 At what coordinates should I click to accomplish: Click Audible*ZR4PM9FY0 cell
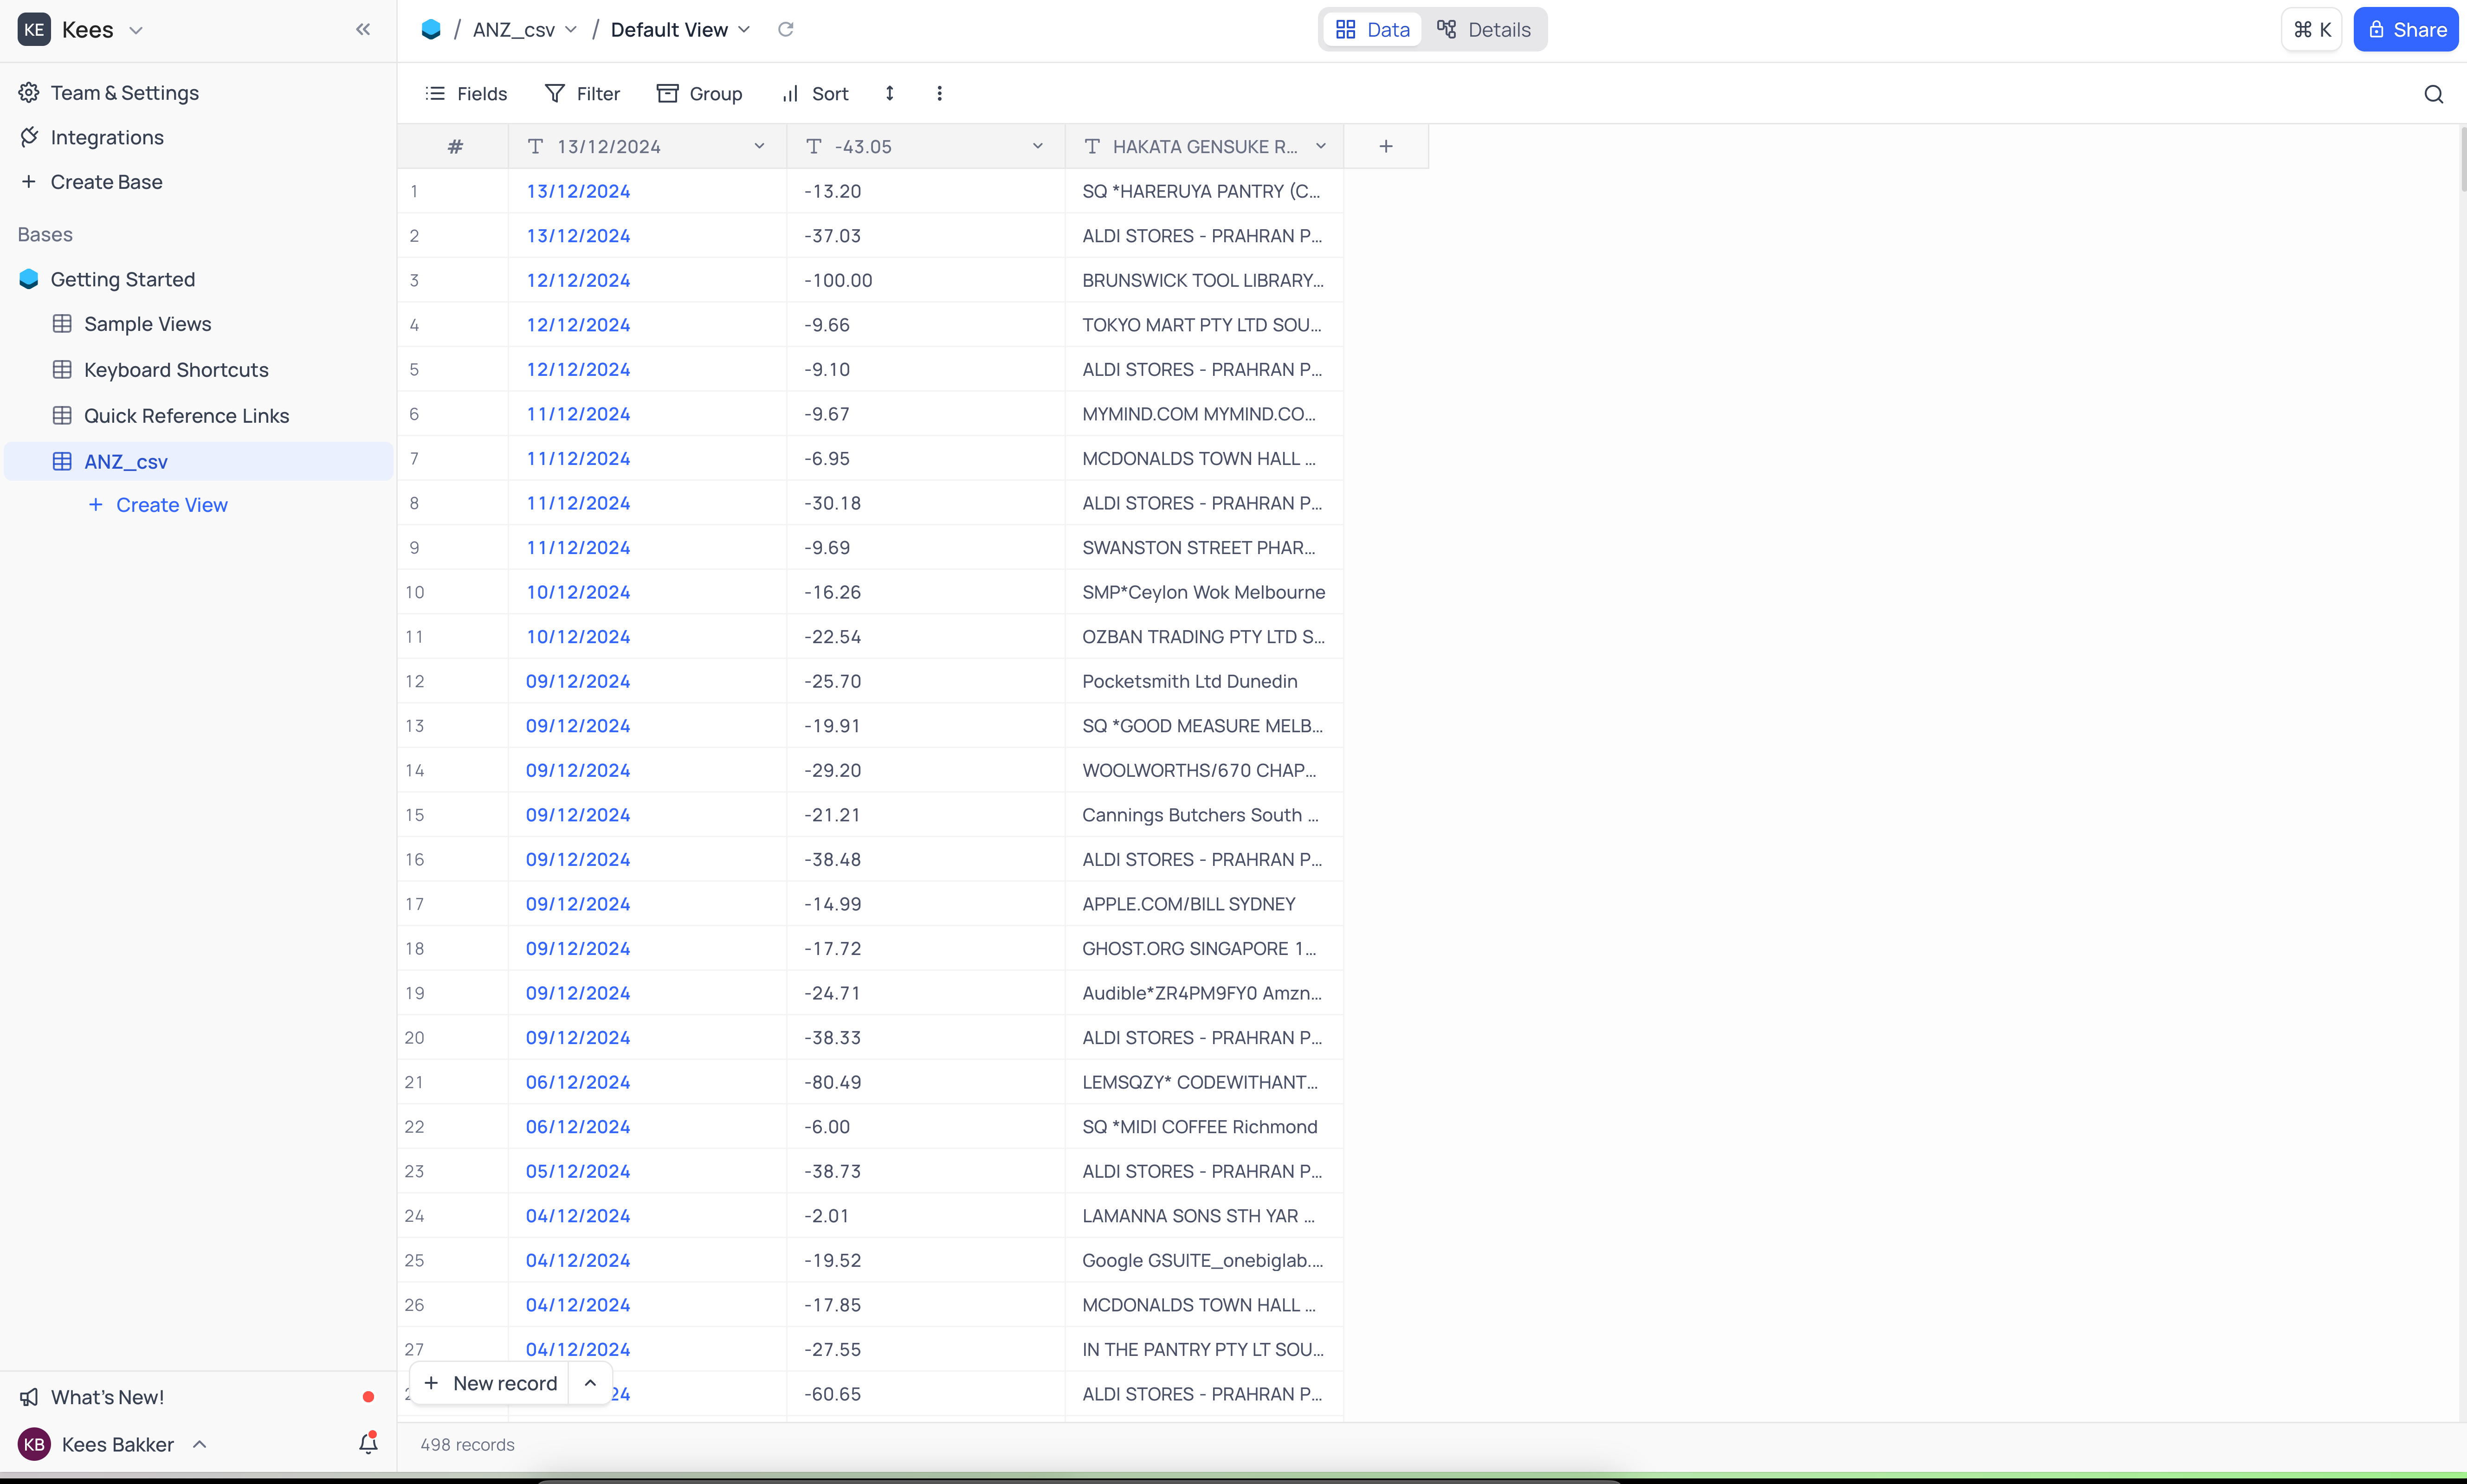tap(1204, 993)
